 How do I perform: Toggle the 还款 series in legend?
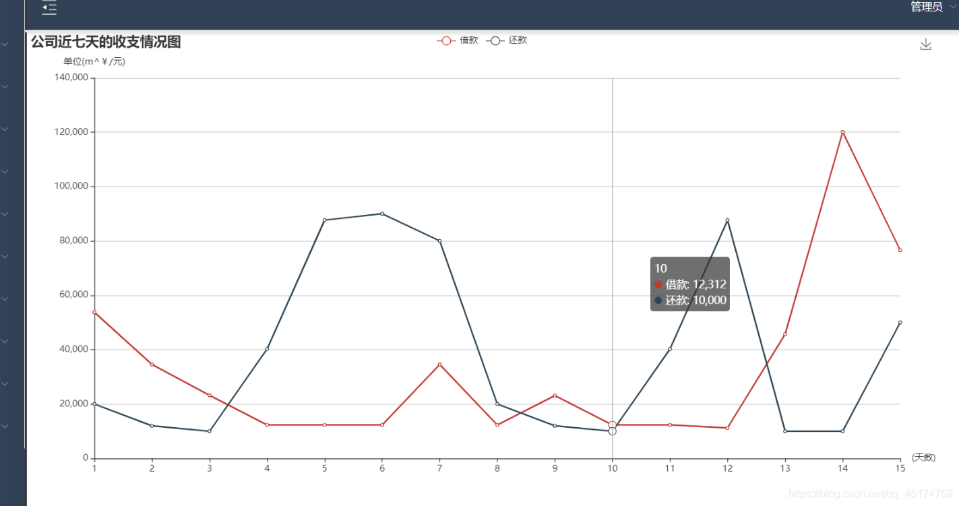[507, 40]
